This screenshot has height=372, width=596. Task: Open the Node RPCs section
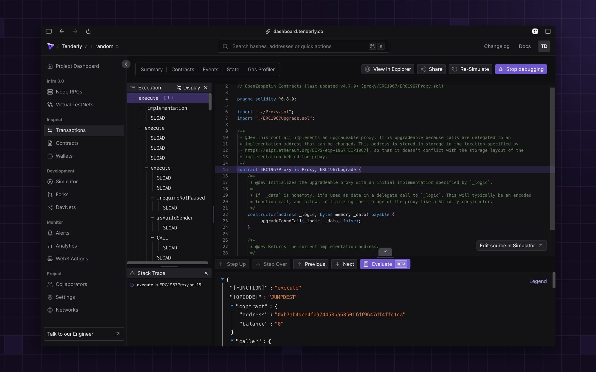click(x=69, y=92)
